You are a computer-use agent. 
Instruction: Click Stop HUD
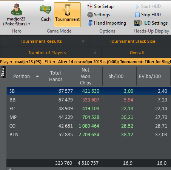148,15
